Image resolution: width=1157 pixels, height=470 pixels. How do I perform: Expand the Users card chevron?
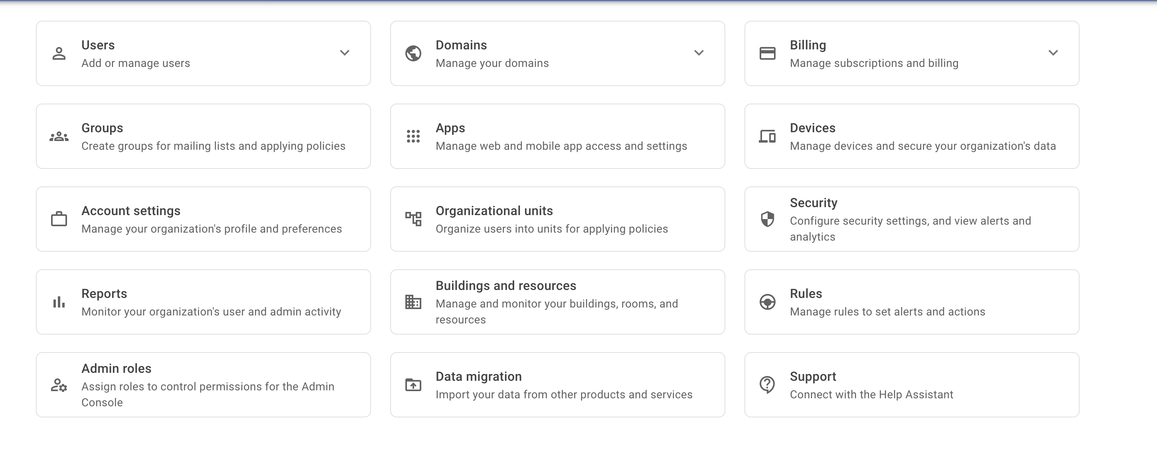click(344, 53)
